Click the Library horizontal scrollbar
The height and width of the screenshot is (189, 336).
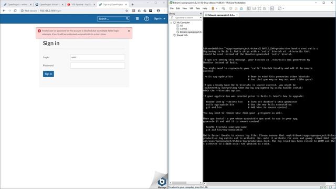point(185,183)
